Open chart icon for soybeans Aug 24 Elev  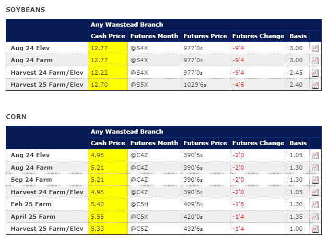coord(315,47)
